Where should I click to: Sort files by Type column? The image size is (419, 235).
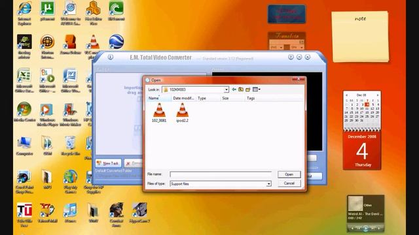tap(208, 99)
